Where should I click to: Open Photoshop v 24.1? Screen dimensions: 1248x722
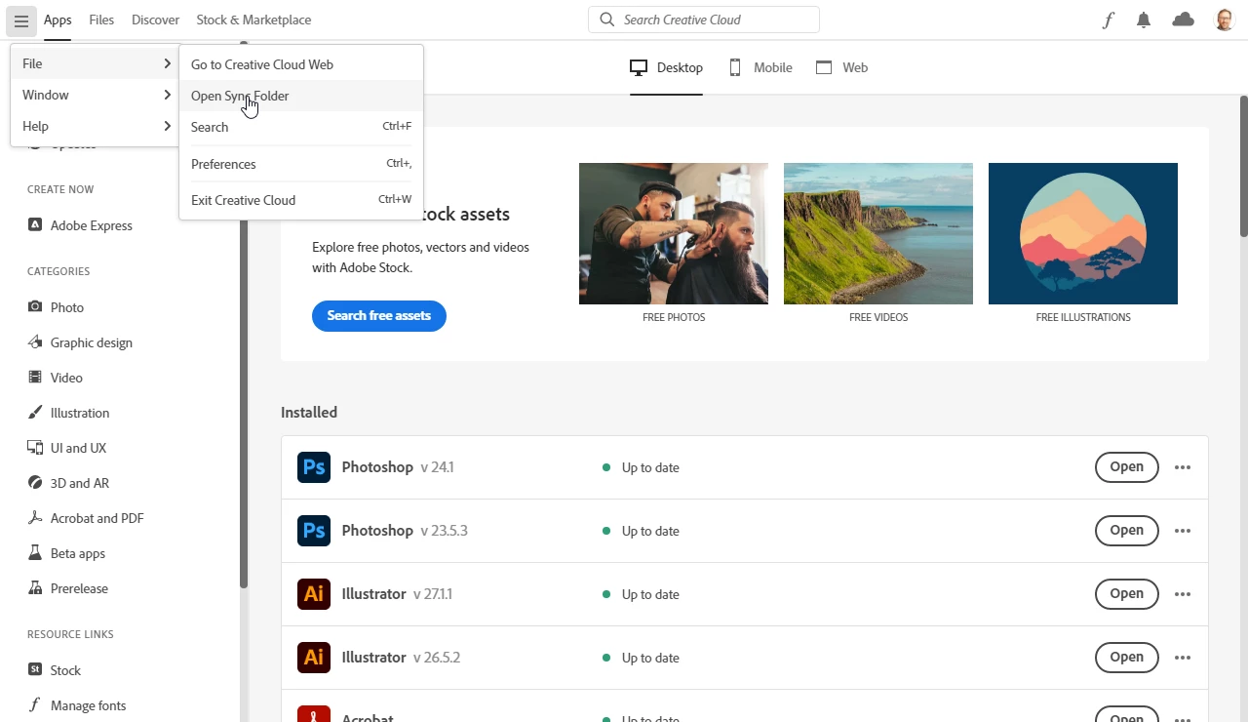pos(1127,467)
